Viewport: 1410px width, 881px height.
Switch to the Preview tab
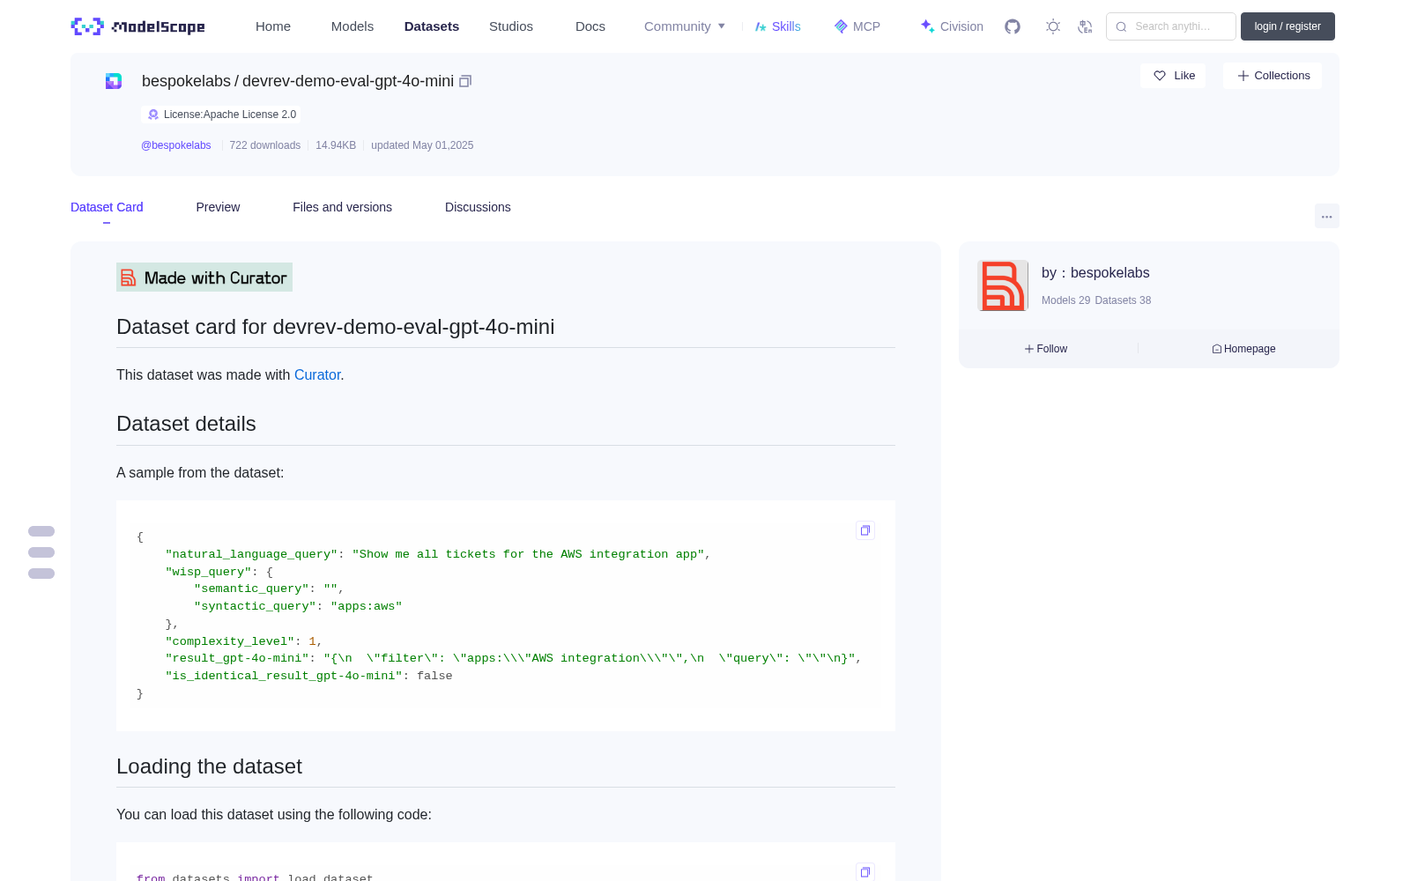pyautogui.click(x=218, y=207)
